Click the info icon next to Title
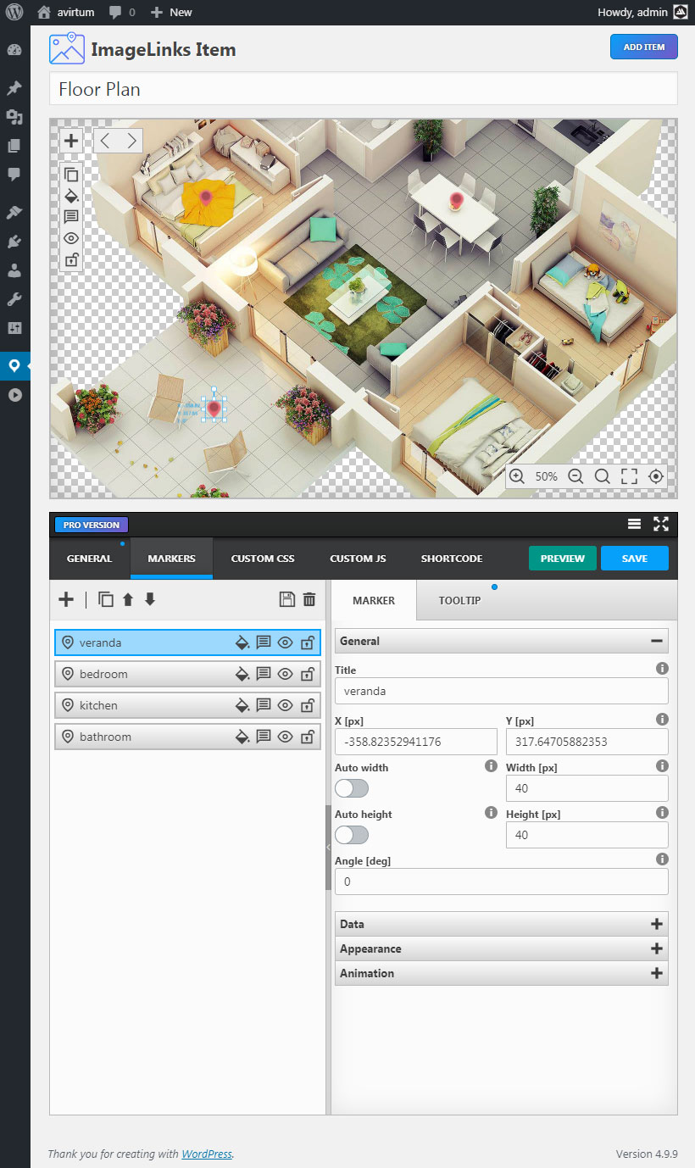Viewport: 695px width, 1168px height. (x=662, y=669)
